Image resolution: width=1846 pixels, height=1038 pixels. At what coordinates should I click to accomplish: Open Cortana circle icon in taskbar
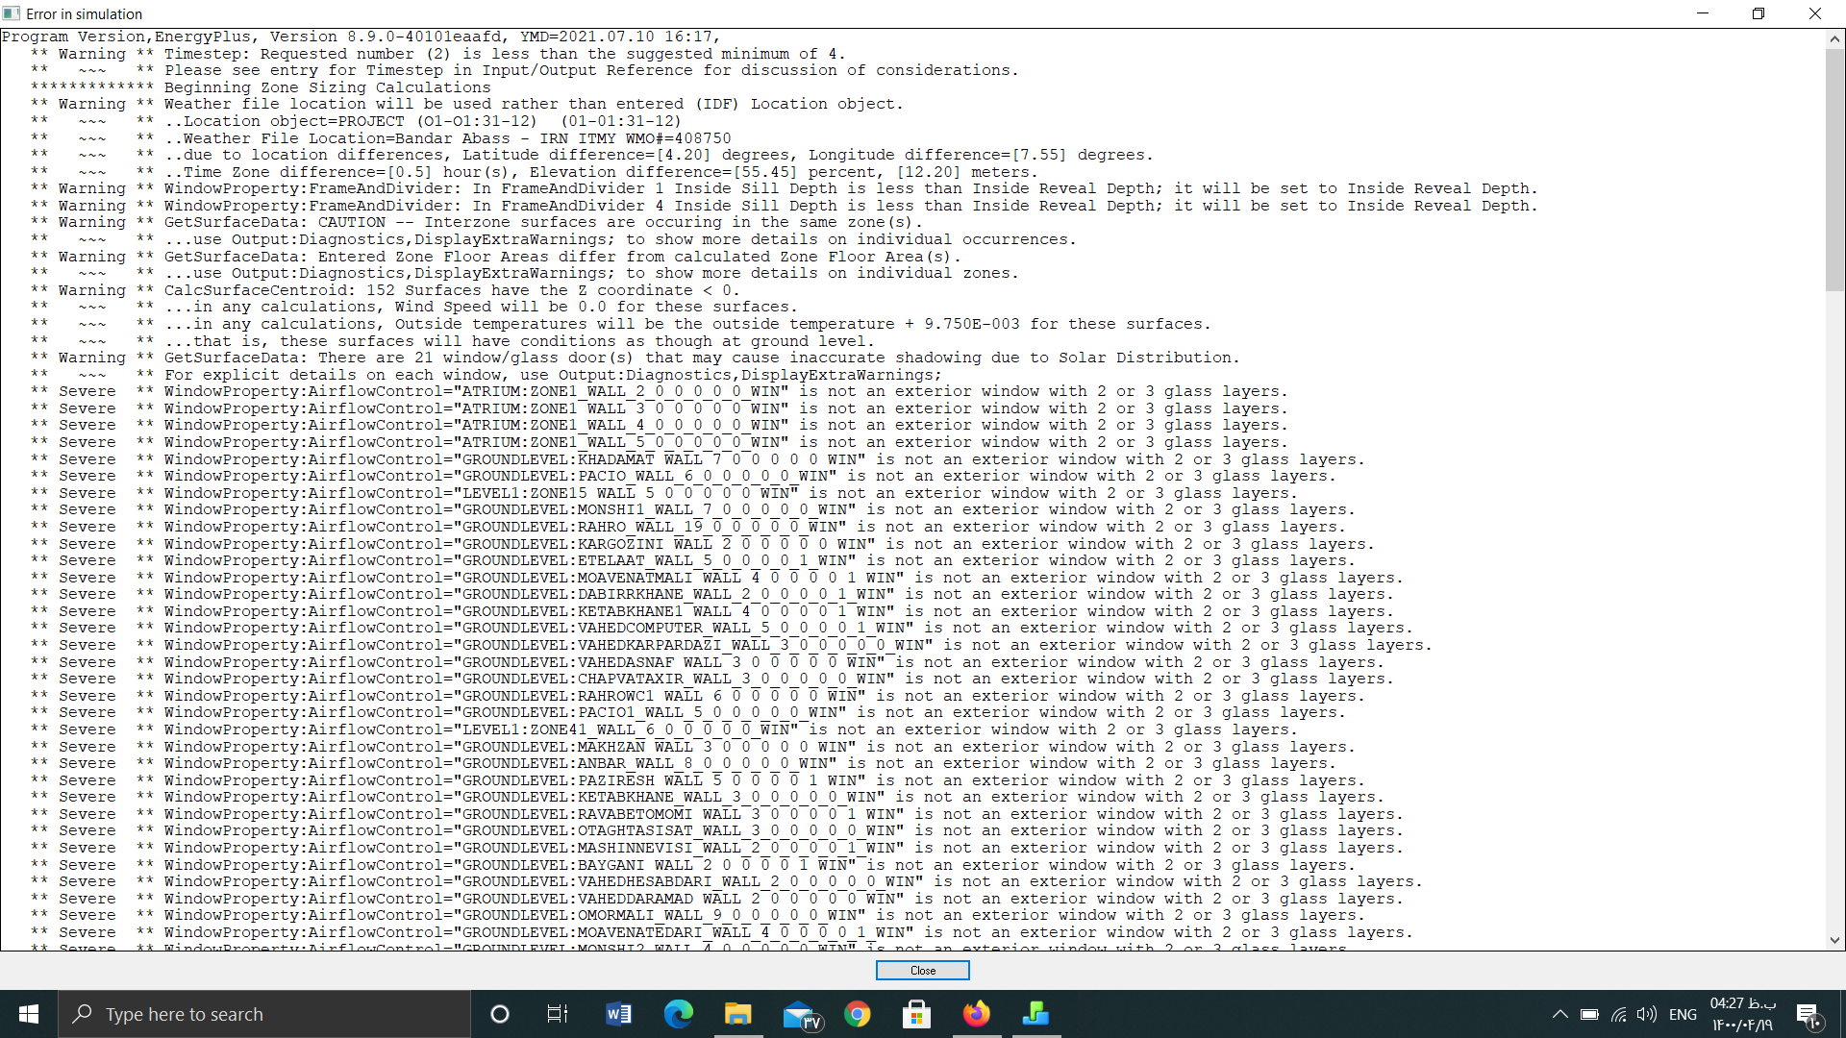499,1014
